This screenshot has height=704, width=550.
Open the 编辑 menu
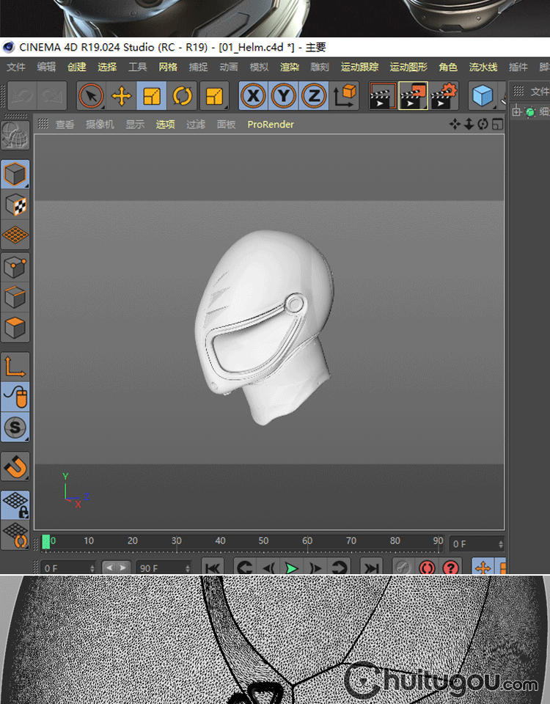[46, 67]
